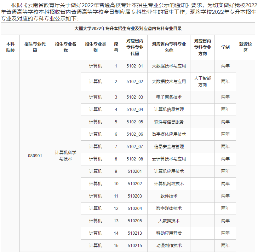
Task: Select the header cell 学制
Action: [225, 47]
